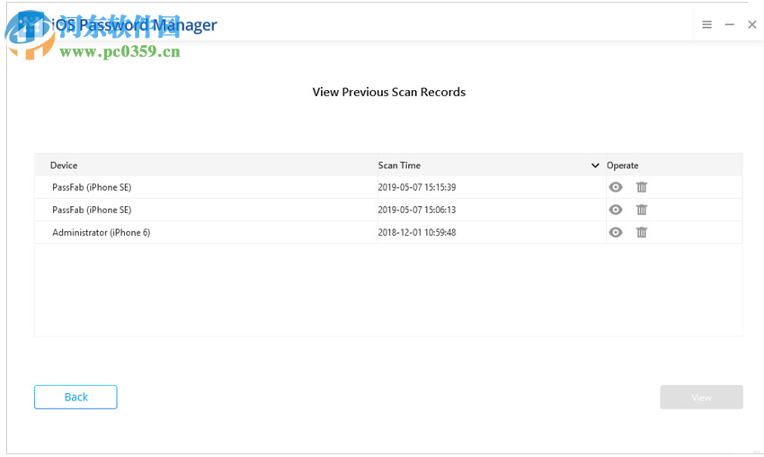Select the Administrator (iPhone 6) row

point(388,232)
